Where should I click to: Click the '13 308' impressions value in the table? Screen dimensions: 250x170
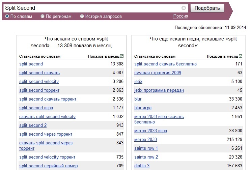click(x=117, y=64)
